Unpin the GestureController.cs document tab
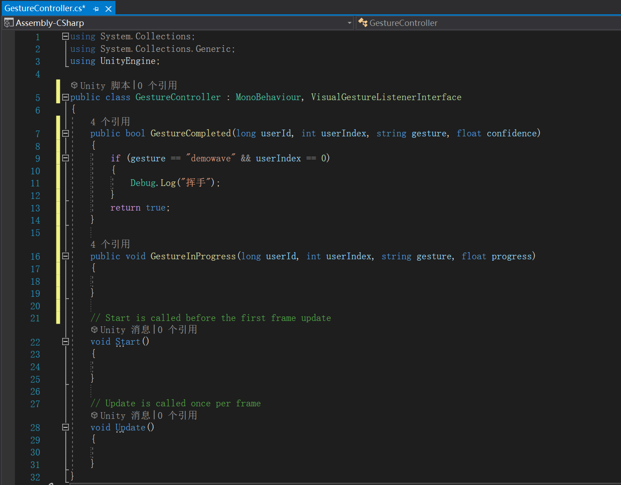621x485 pixels. coord(96,8)
